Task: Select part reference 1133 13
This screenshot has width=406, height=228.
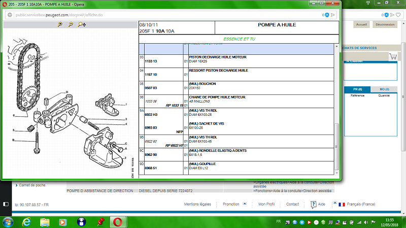Action: [151, 61]
